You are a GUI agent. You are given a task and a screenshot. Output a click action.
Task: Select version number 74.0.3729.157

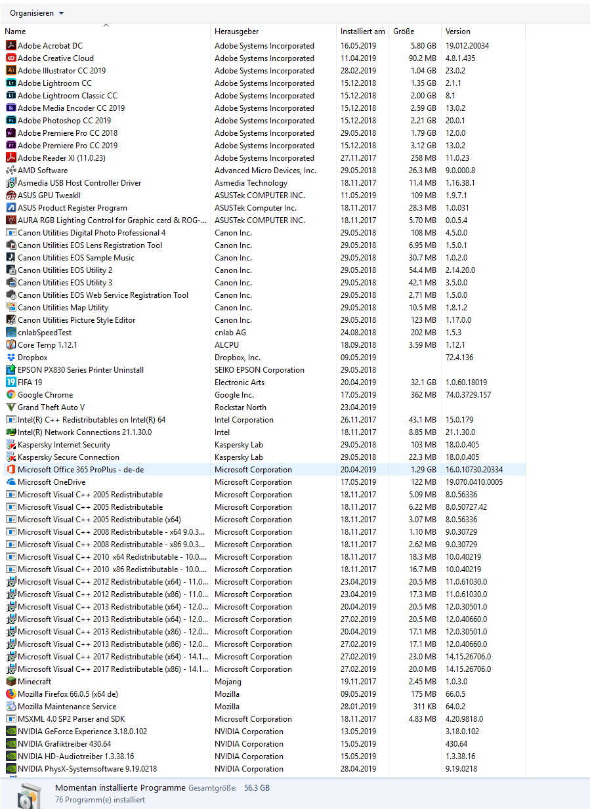click(x=469, y=395)
